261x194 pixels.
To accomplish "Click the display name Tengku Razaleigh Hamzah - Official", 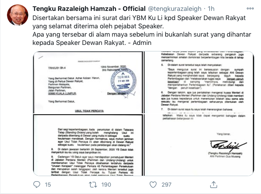I will pyautogui.click(x=89, y=9).
